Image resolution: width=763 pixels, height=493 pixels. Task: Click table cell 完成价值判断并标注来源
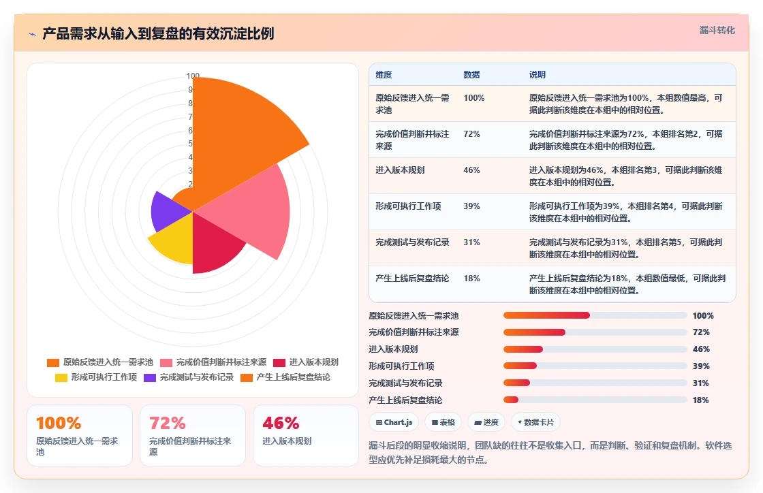point(412,140)
